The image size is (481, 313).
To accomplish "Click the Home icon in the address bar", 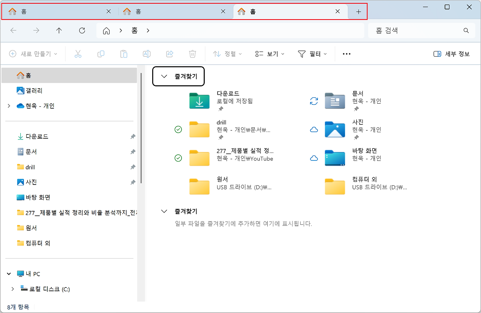I will (x=106, y=30).
